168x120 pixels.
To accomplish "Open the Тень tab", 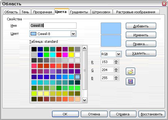I will pyautogui.click(x=25, y=12).
